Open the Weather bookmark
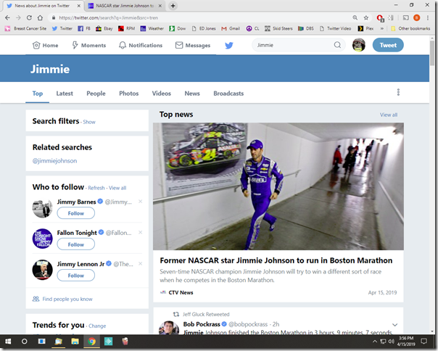Viewport: 438px width, 351px height. point(152,28)
